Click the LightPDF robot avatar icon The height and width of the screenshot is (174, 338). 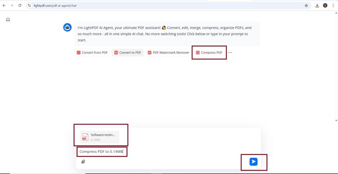pyautogui.click(x=67, y=28)
